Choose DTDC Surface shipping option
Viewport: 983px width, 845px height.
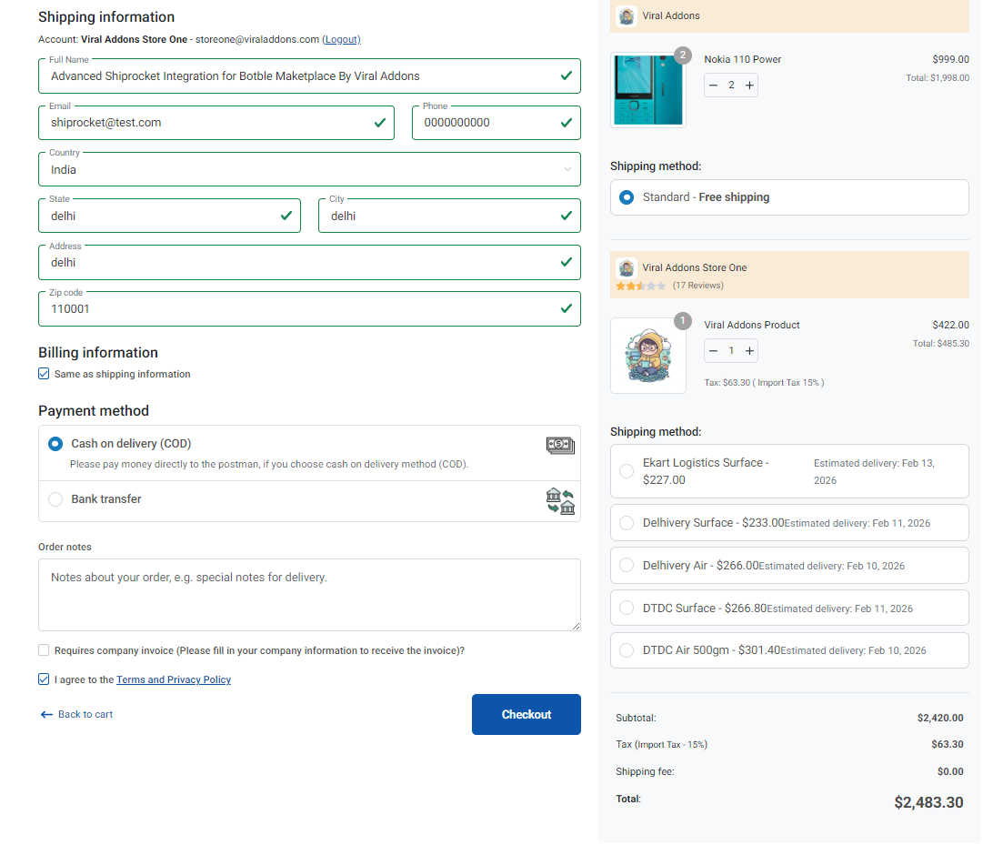627,609
